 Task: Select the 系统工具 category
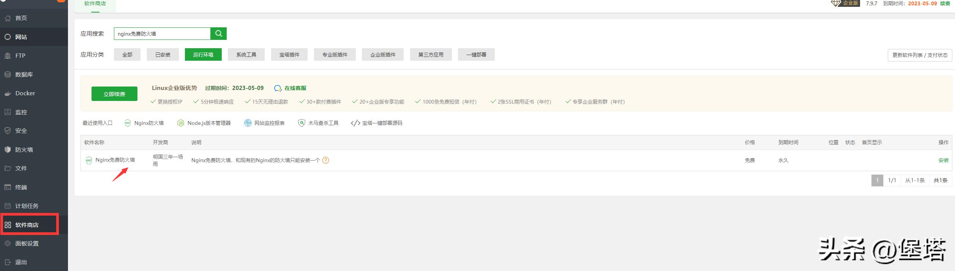click(x=246, y=55)
